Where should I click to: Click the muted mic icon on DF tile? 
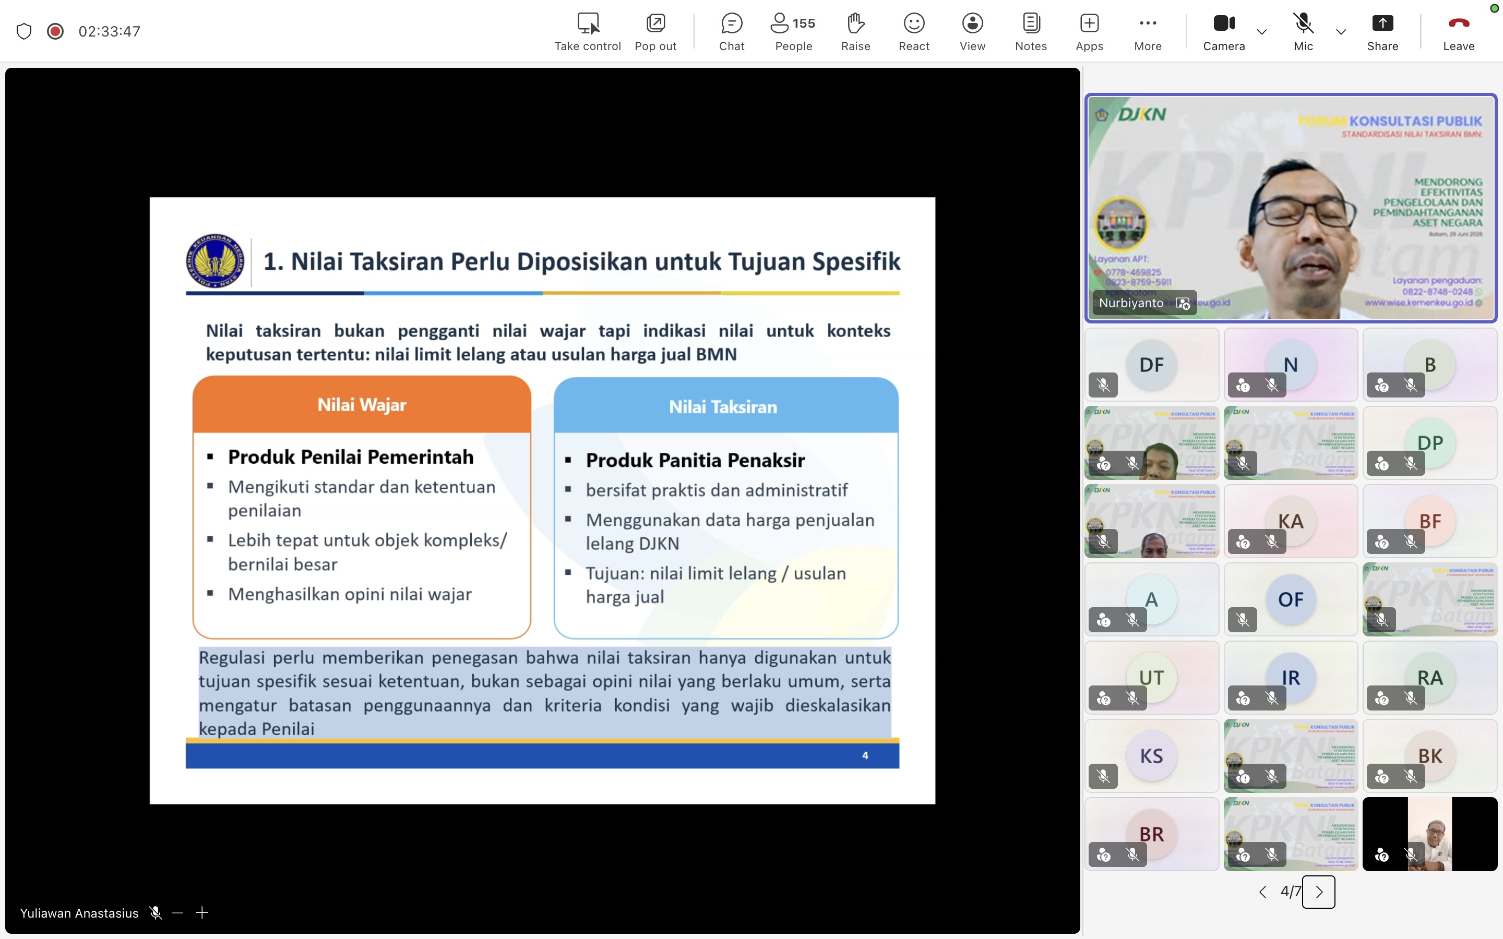tap(1103, 385)
